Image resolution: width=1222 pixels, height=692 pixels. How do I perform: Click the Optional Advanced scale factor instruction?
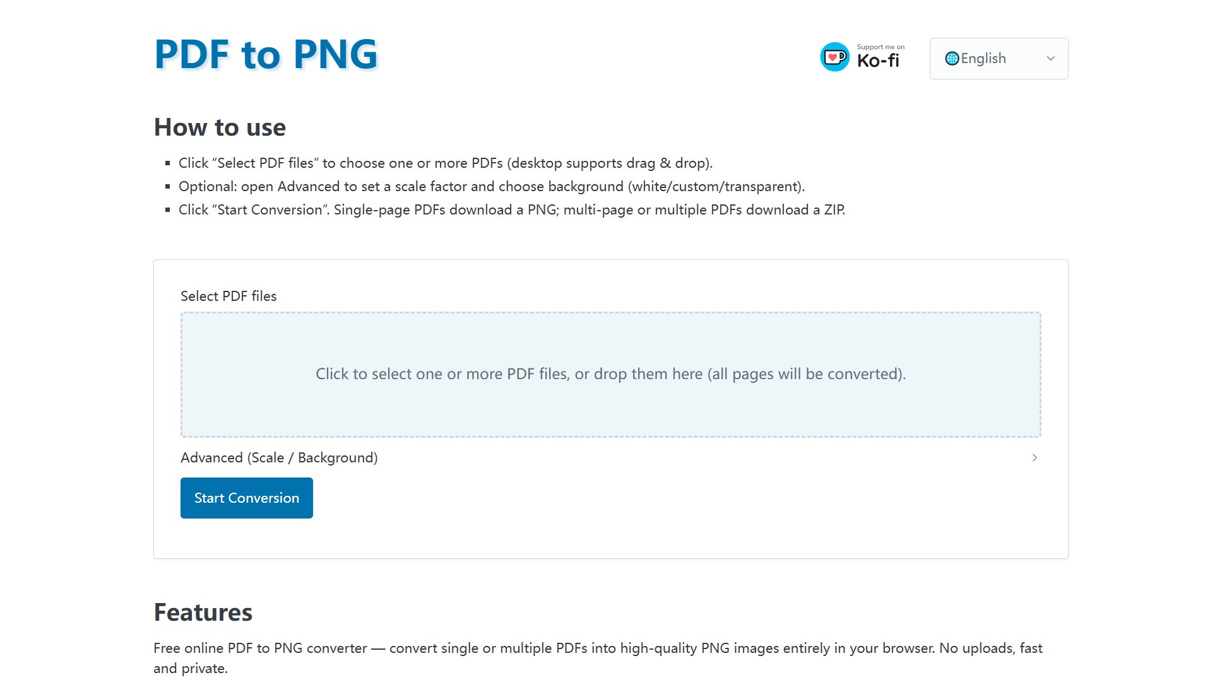[491, 187]
